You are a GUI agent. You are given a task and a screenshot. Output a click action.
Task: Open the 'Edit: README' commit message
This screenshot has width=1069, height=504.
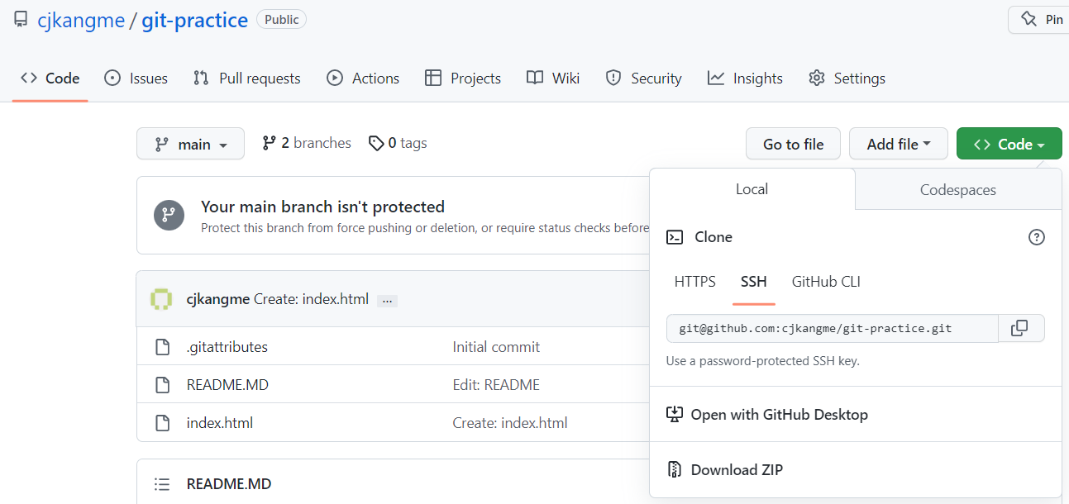[x=496, y=385]
